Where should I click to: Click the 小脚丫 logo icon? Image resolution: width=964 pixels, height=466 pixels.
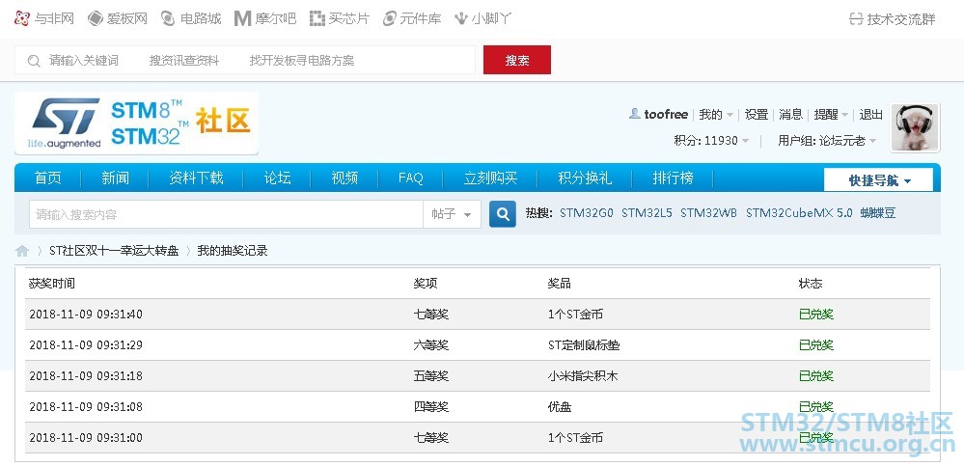pyautogui.click(x=461, y=18)
